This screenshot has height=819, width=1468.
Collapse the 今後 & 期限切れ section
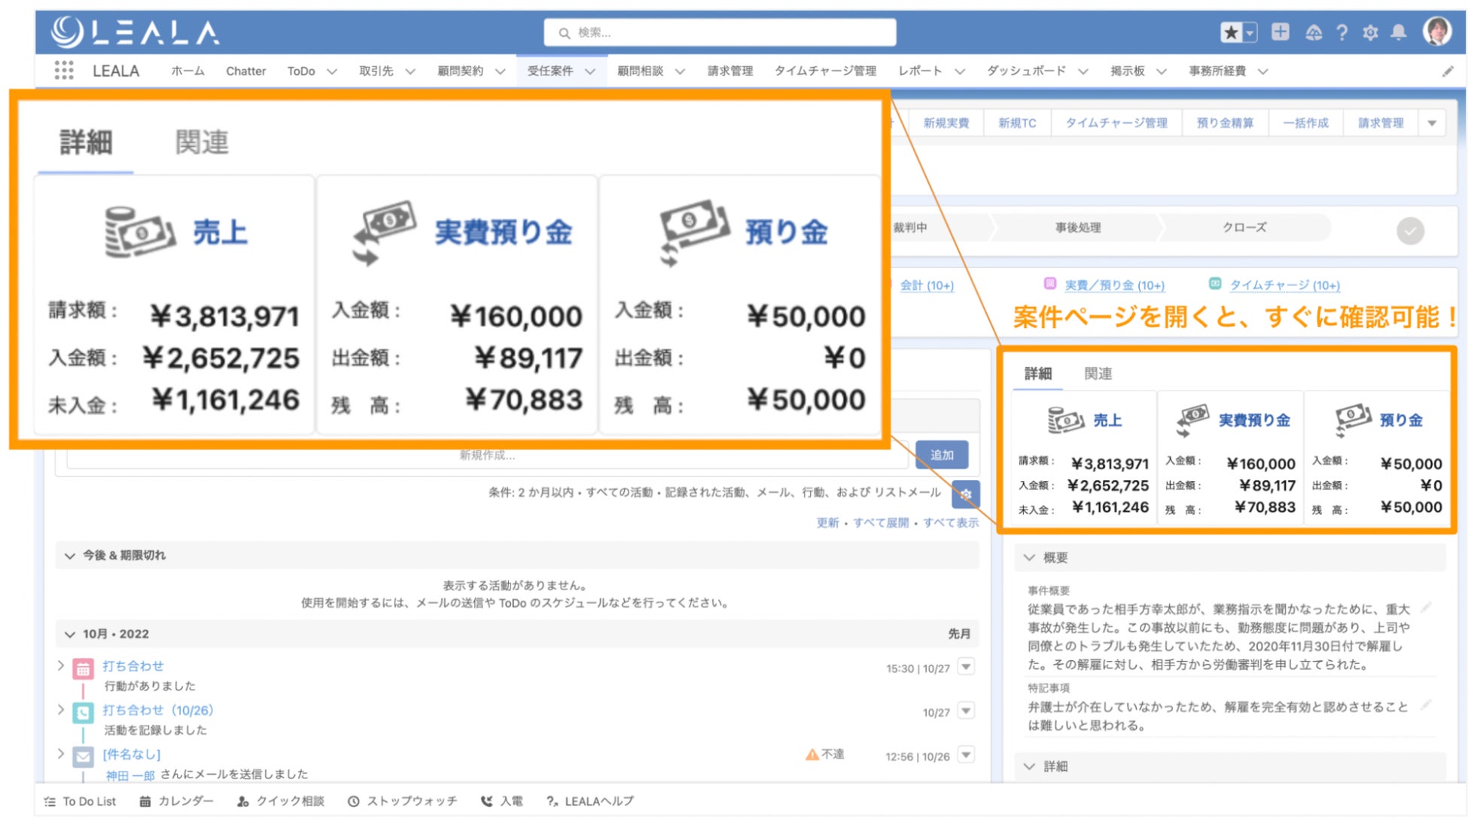(70, 556)
